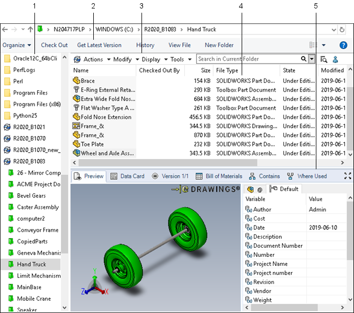
Task: Click the vault icon in the address bar
Action: [40, 29]
